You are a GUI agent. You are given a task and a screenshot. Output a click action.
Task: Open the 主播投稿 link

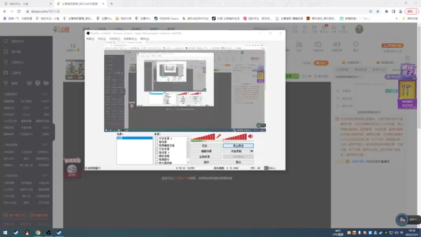click(352, 62)
